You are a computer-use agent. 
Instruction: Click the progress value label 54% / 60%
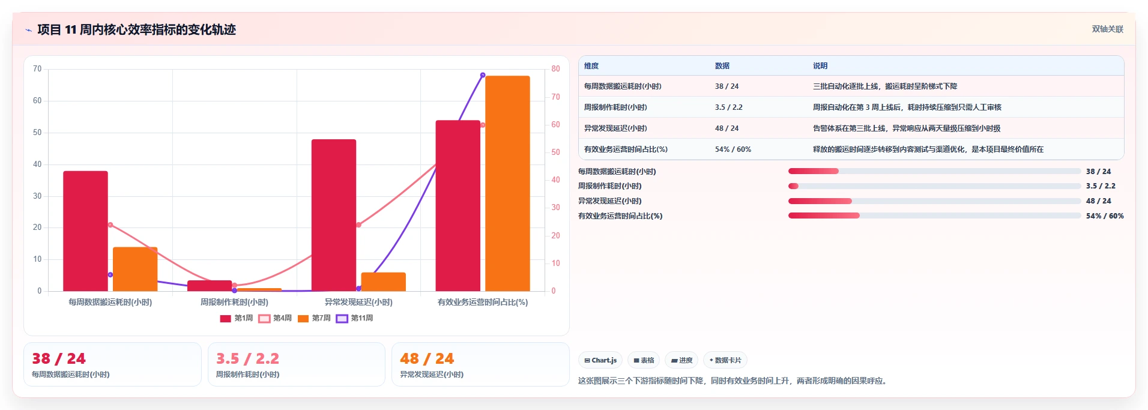pyautogui.click(x=1105, y=216)
